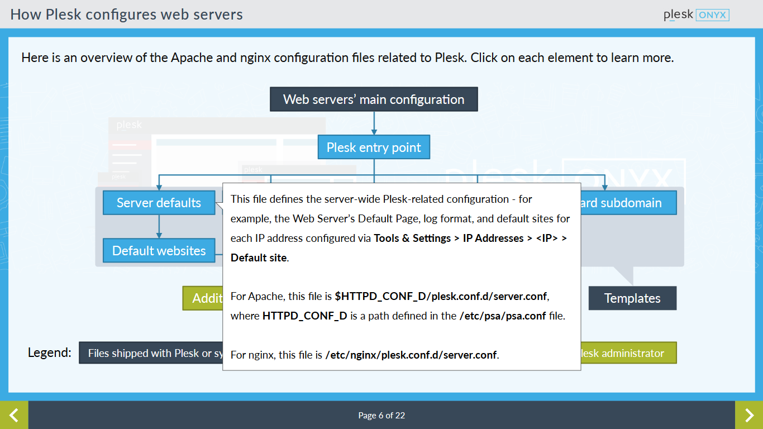Advance to the next page arrow
763x429 pixels.
tap(749, 415)
